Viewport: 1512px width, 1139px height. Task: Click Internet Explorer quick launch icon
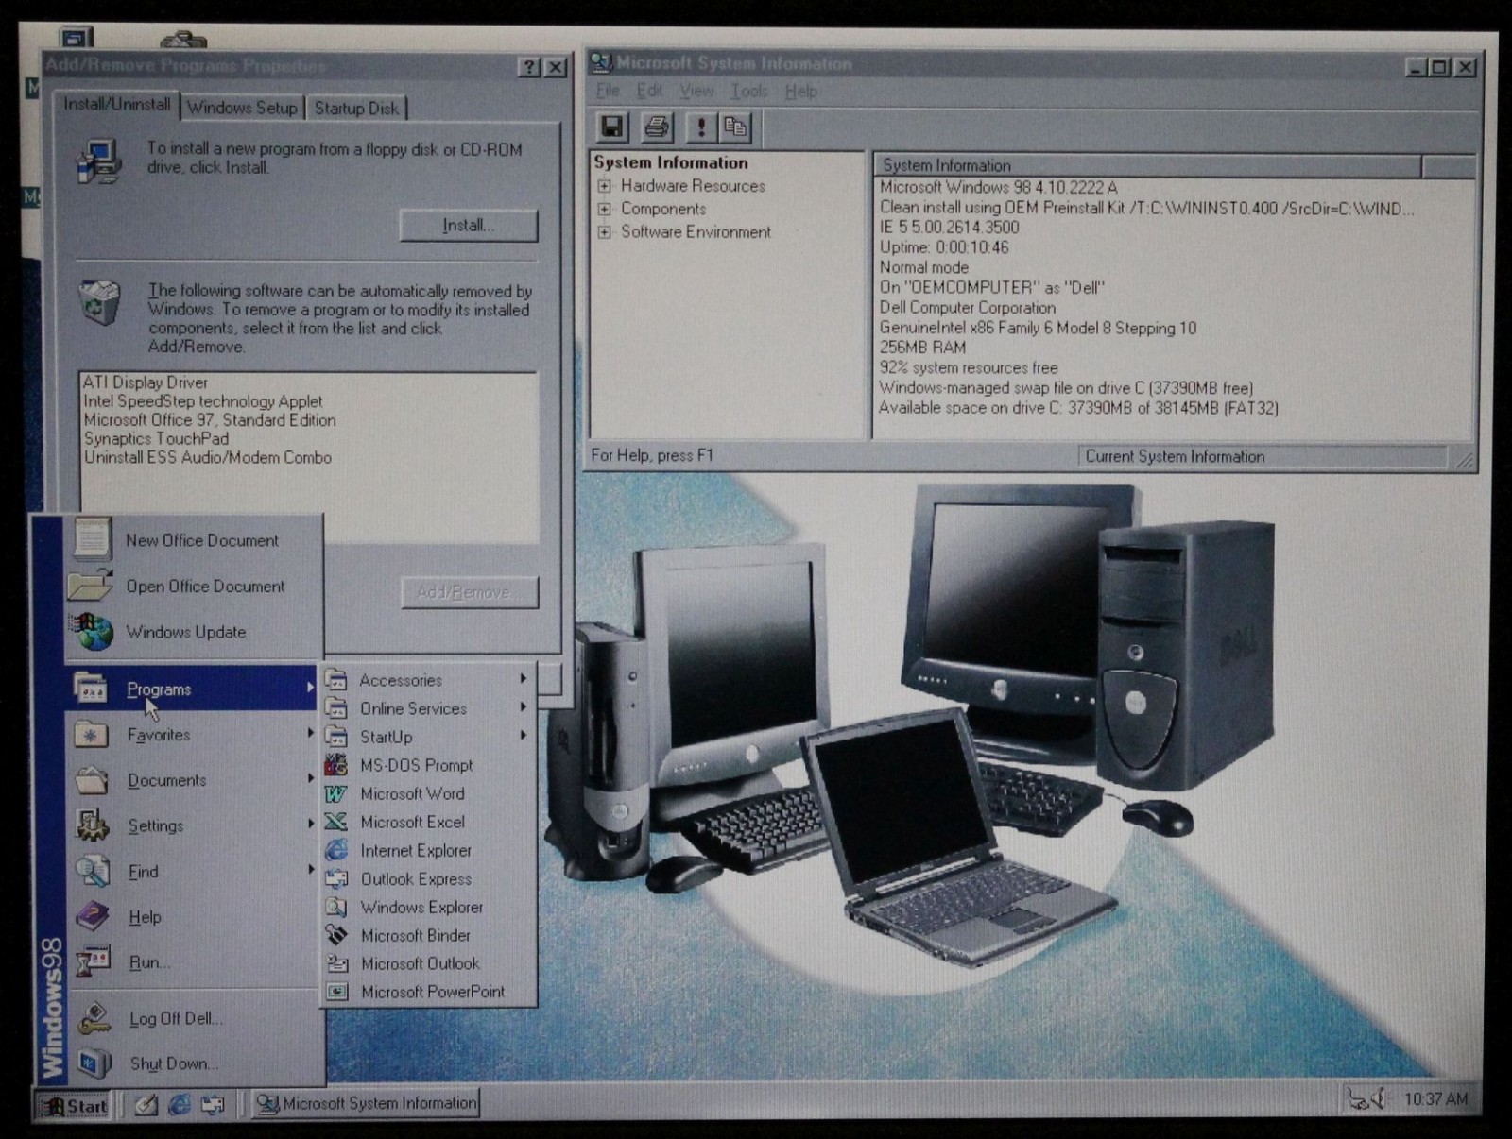point(180,1104)
